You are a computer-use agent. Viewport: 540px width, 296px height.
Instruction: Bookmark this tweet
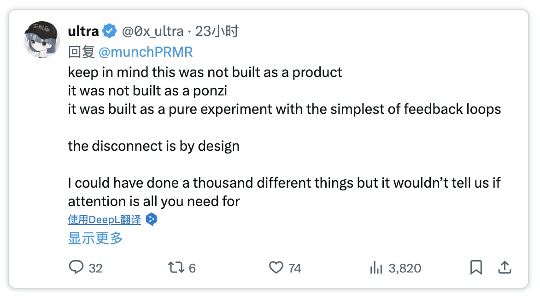tap(476, 267)
